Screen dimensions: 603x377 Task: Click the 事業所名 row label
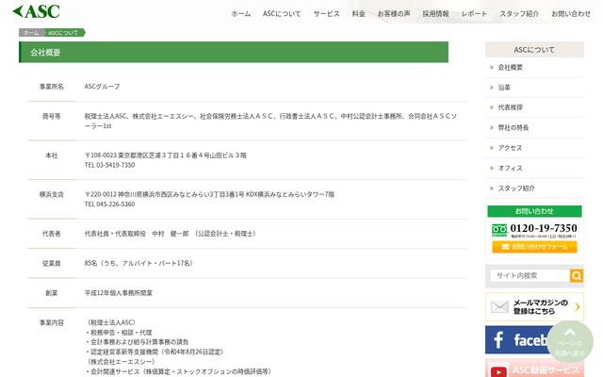[x=52, y=87]
